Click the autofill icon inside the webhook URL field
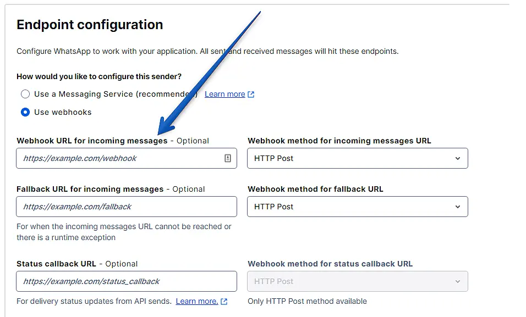 pos(228,158)
